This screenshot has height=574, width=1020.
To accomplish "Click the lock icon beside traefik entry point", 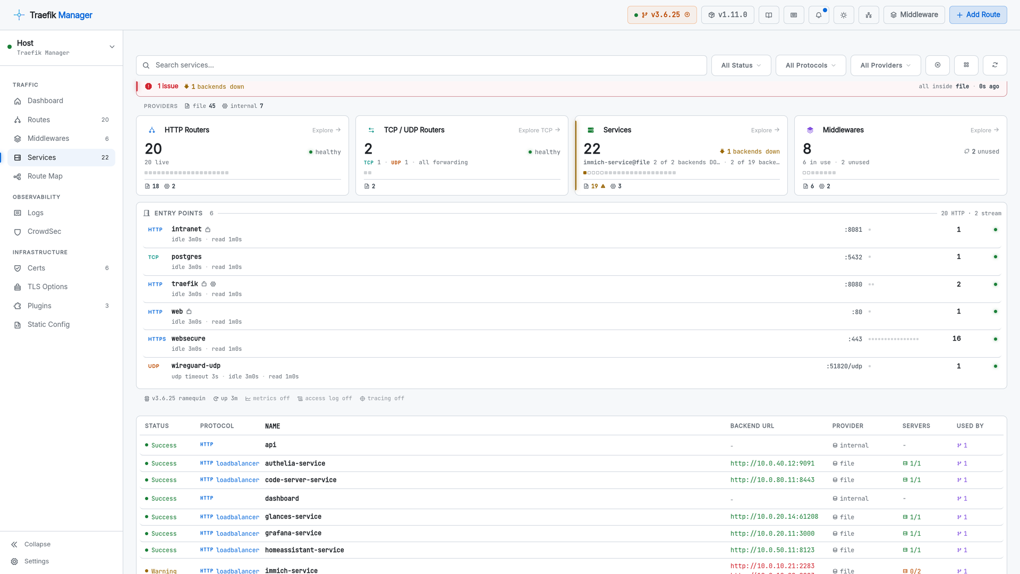I will [204, 284].
